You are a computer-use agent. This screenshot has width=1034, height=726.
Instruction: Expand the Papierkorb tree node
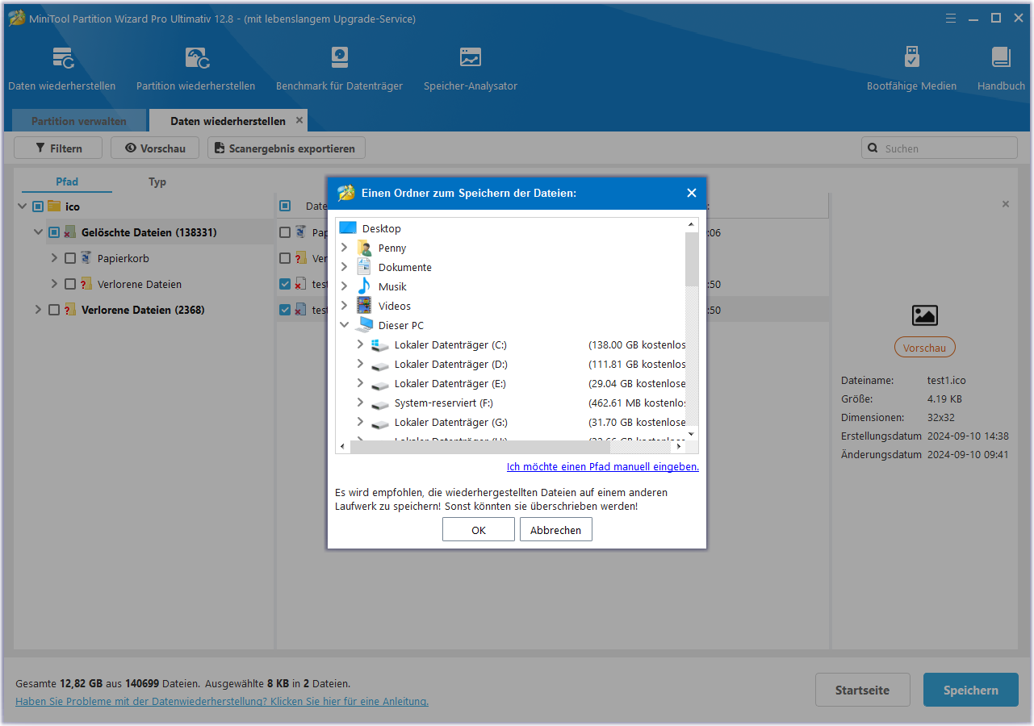click(54, 258)
